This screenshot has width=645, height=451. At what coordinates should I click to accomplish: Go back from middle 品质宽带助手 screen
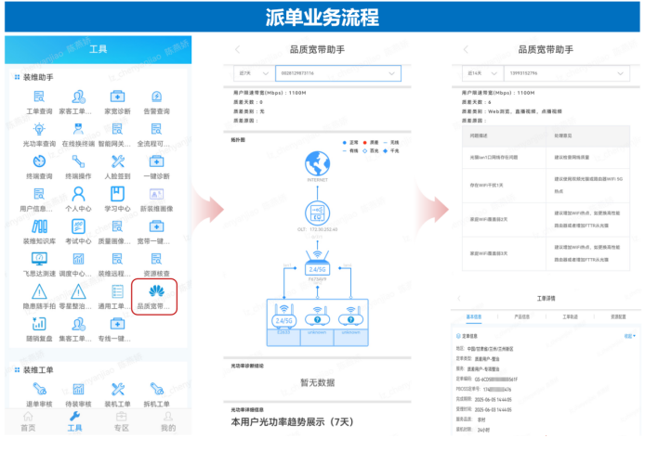237,49
